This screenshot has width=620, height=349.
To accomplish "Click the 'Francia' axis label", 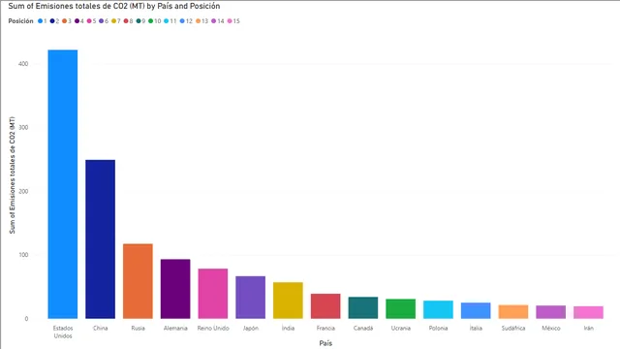I will [x=325, y=328].
